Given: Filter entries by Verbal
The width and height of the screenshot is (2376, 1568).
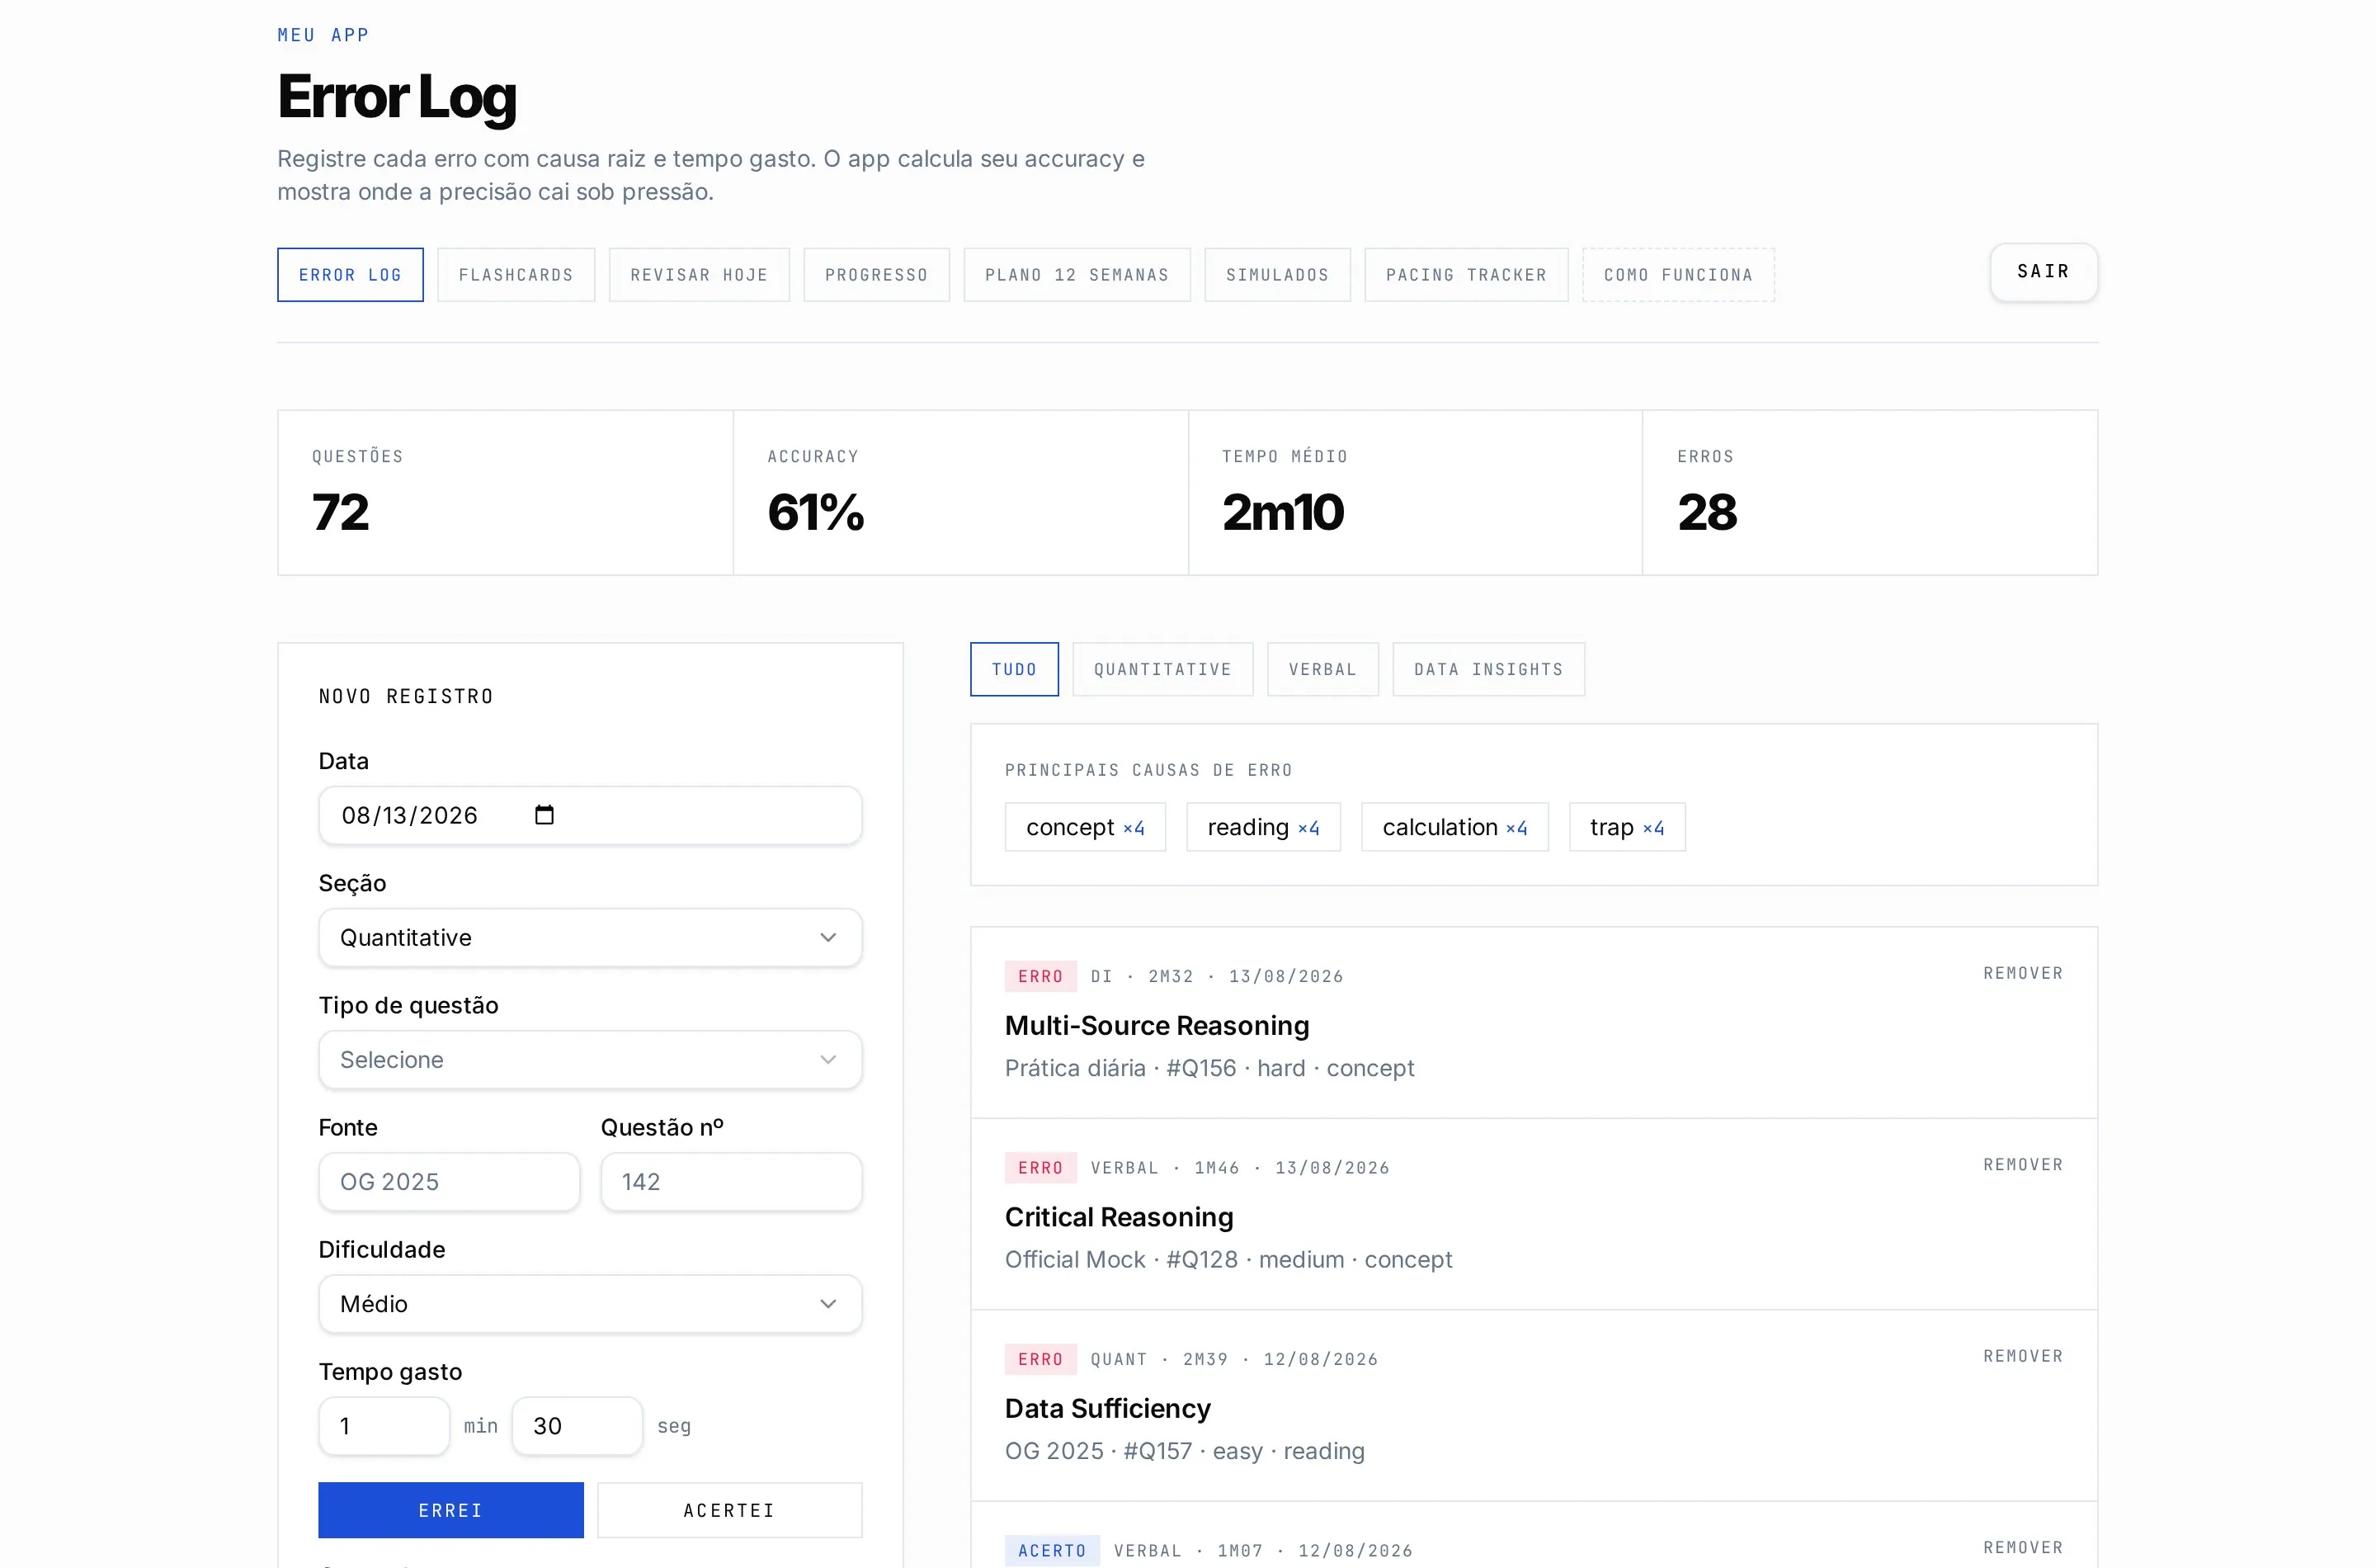Looking at the screenshot, I should coord(1322,669).
